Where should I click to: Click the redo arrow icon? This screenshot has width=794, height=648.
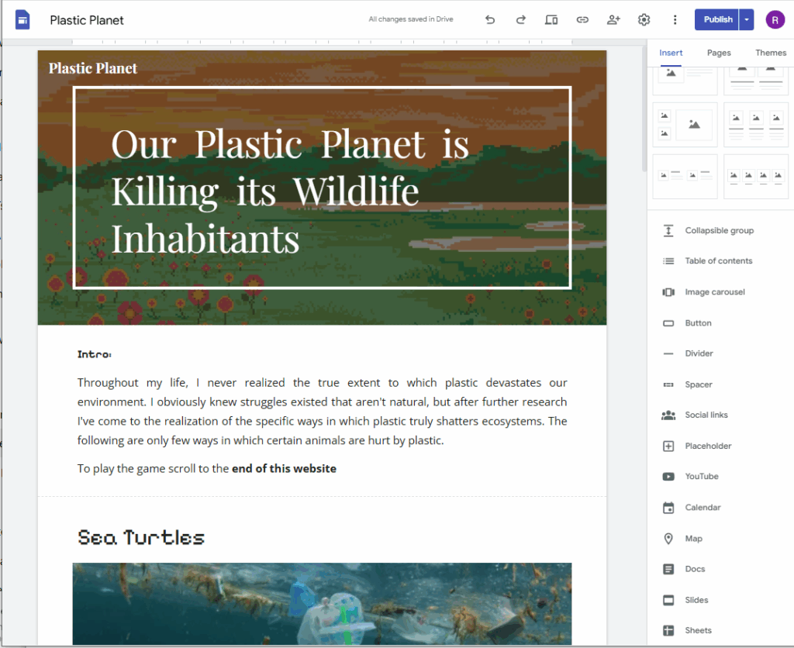(520, 20)
